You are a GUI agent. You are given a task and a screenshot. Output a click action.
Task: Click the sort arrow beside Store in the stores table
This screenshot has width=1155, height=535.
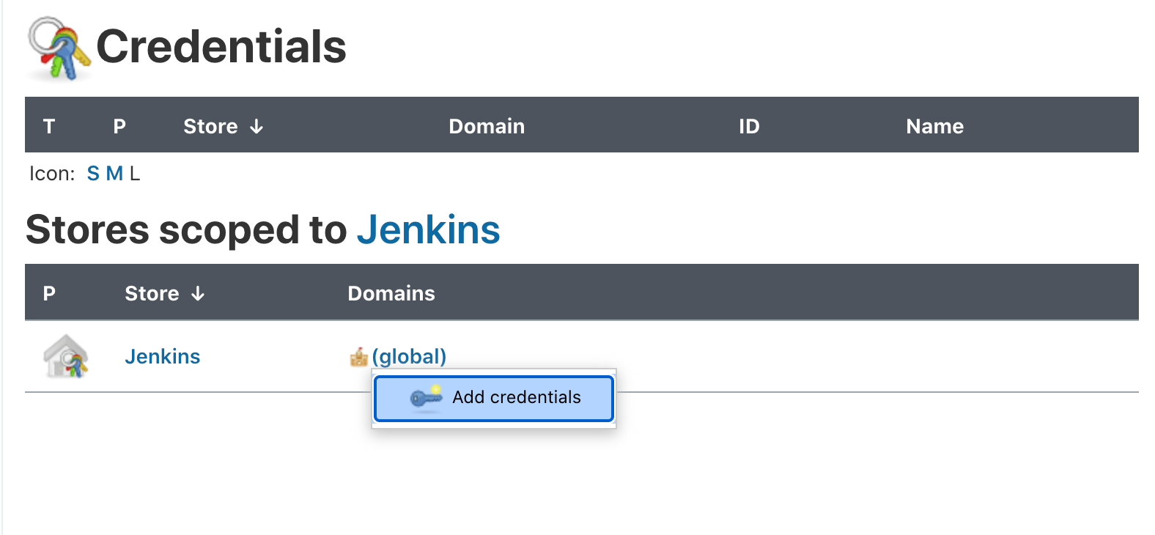(x=198, y=294)
